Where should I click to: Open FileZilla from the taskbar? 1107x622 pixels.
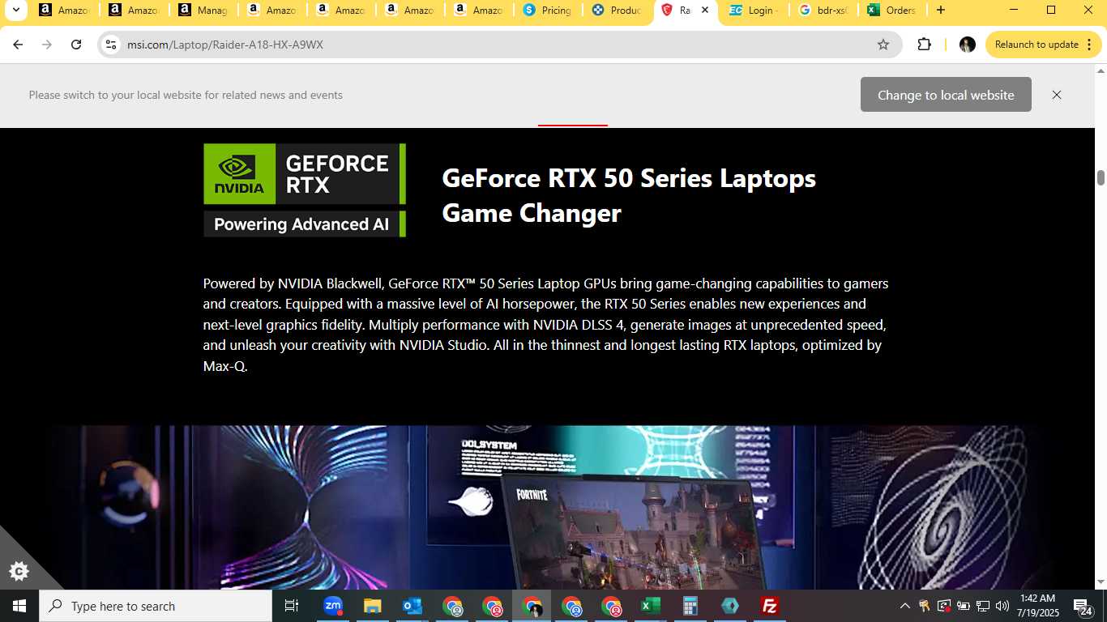click(x=770, y=606)
